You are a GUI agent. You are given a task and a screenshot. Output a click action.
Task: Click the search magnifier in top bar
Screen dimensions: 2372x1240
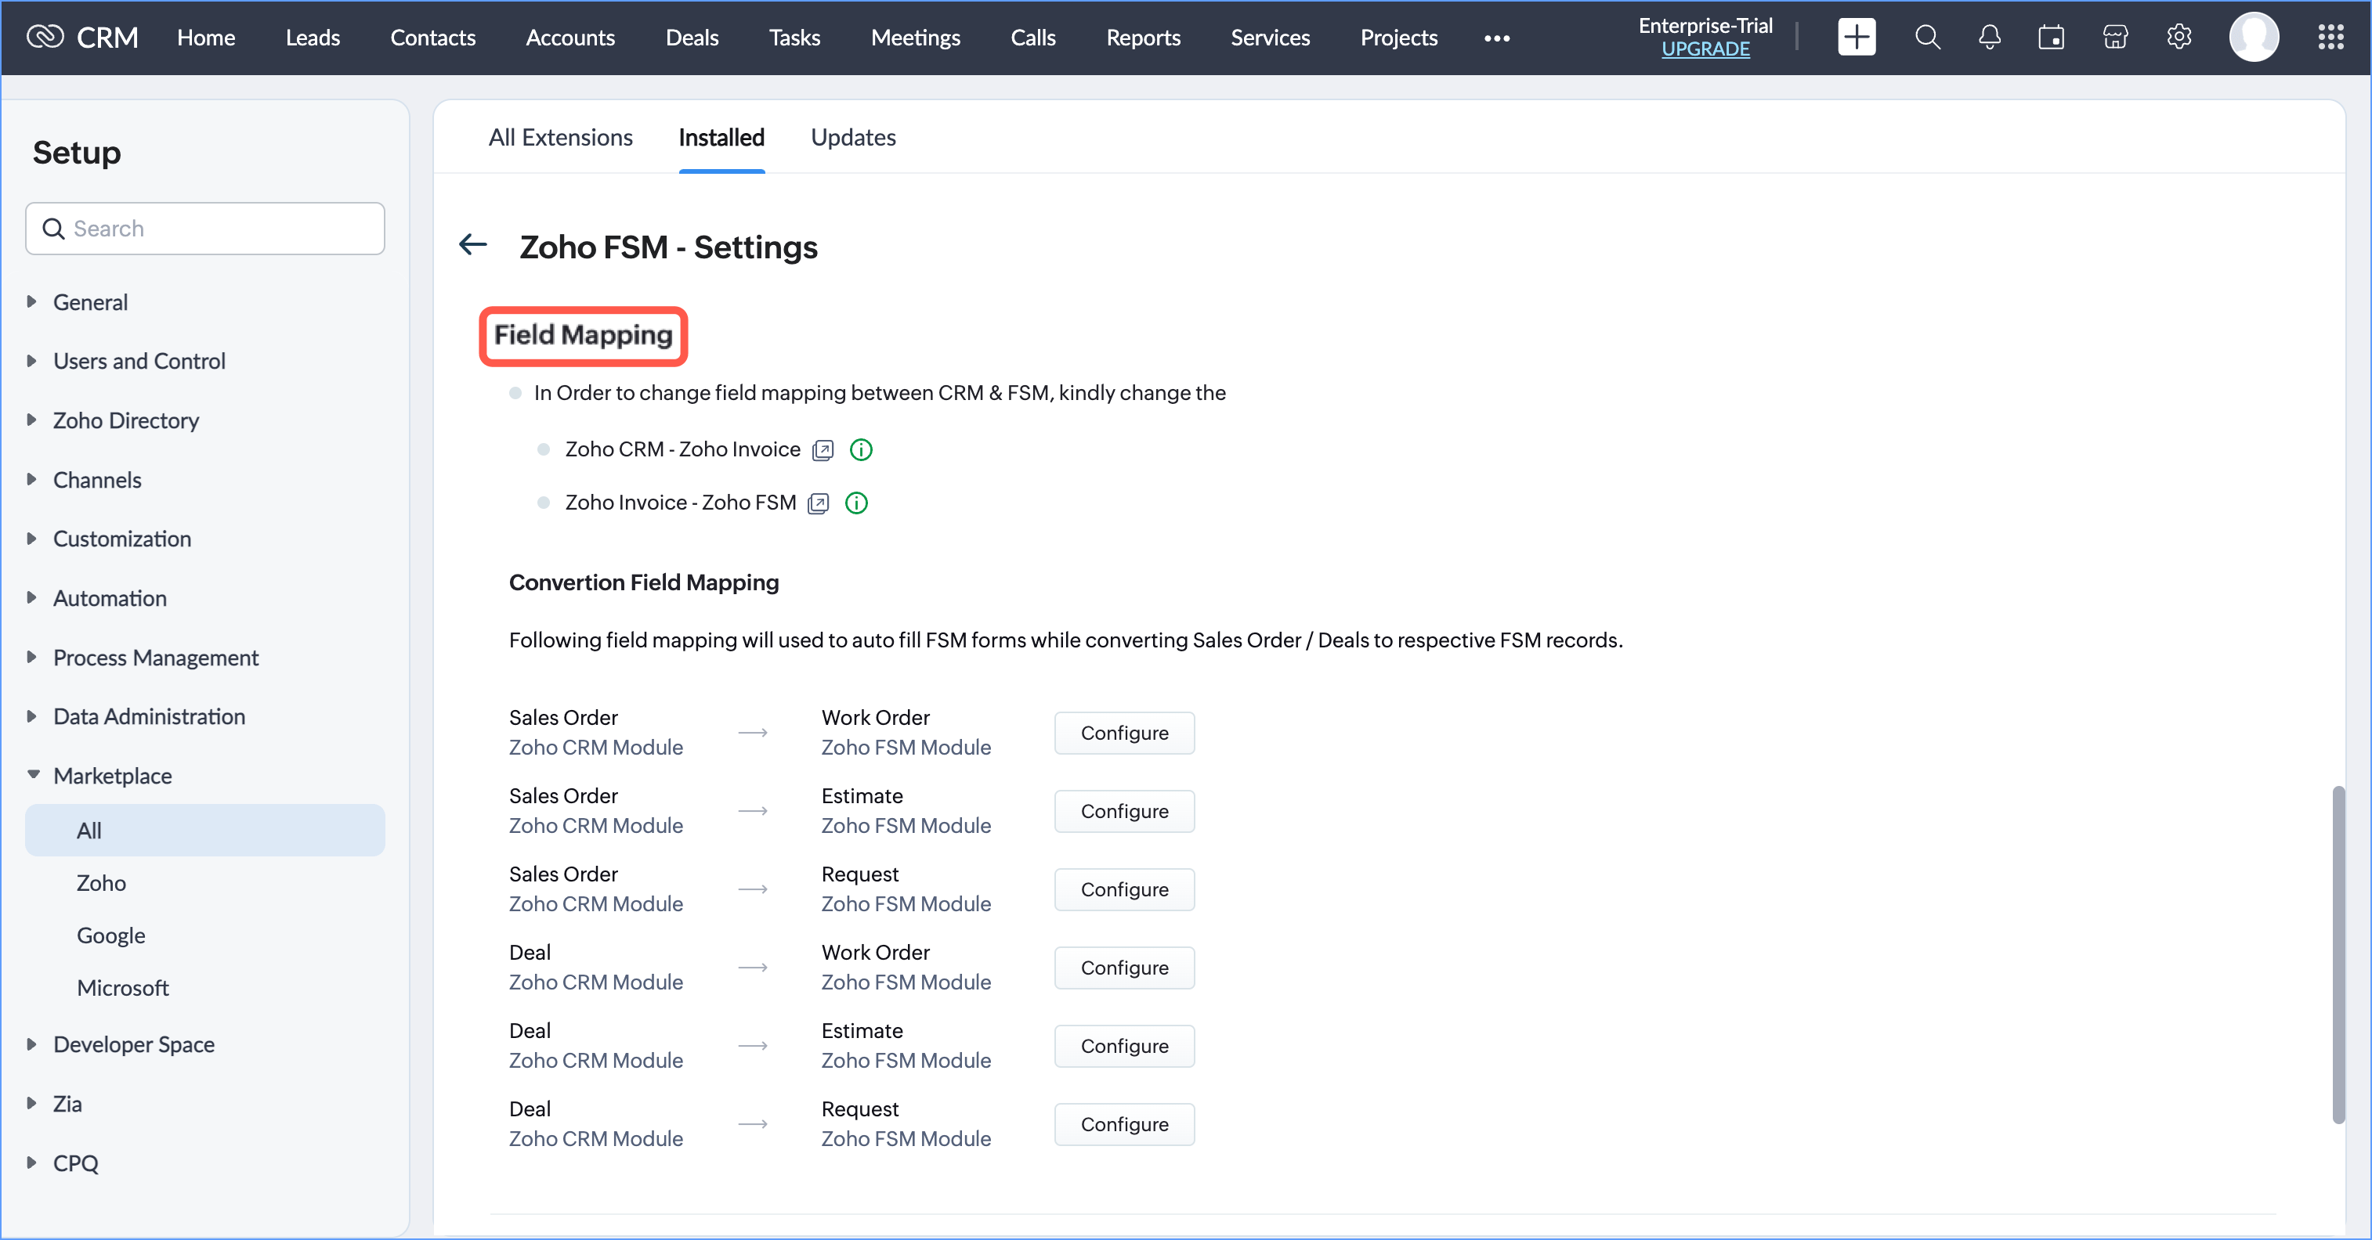pyautogui.click(x=1926, y=38)
